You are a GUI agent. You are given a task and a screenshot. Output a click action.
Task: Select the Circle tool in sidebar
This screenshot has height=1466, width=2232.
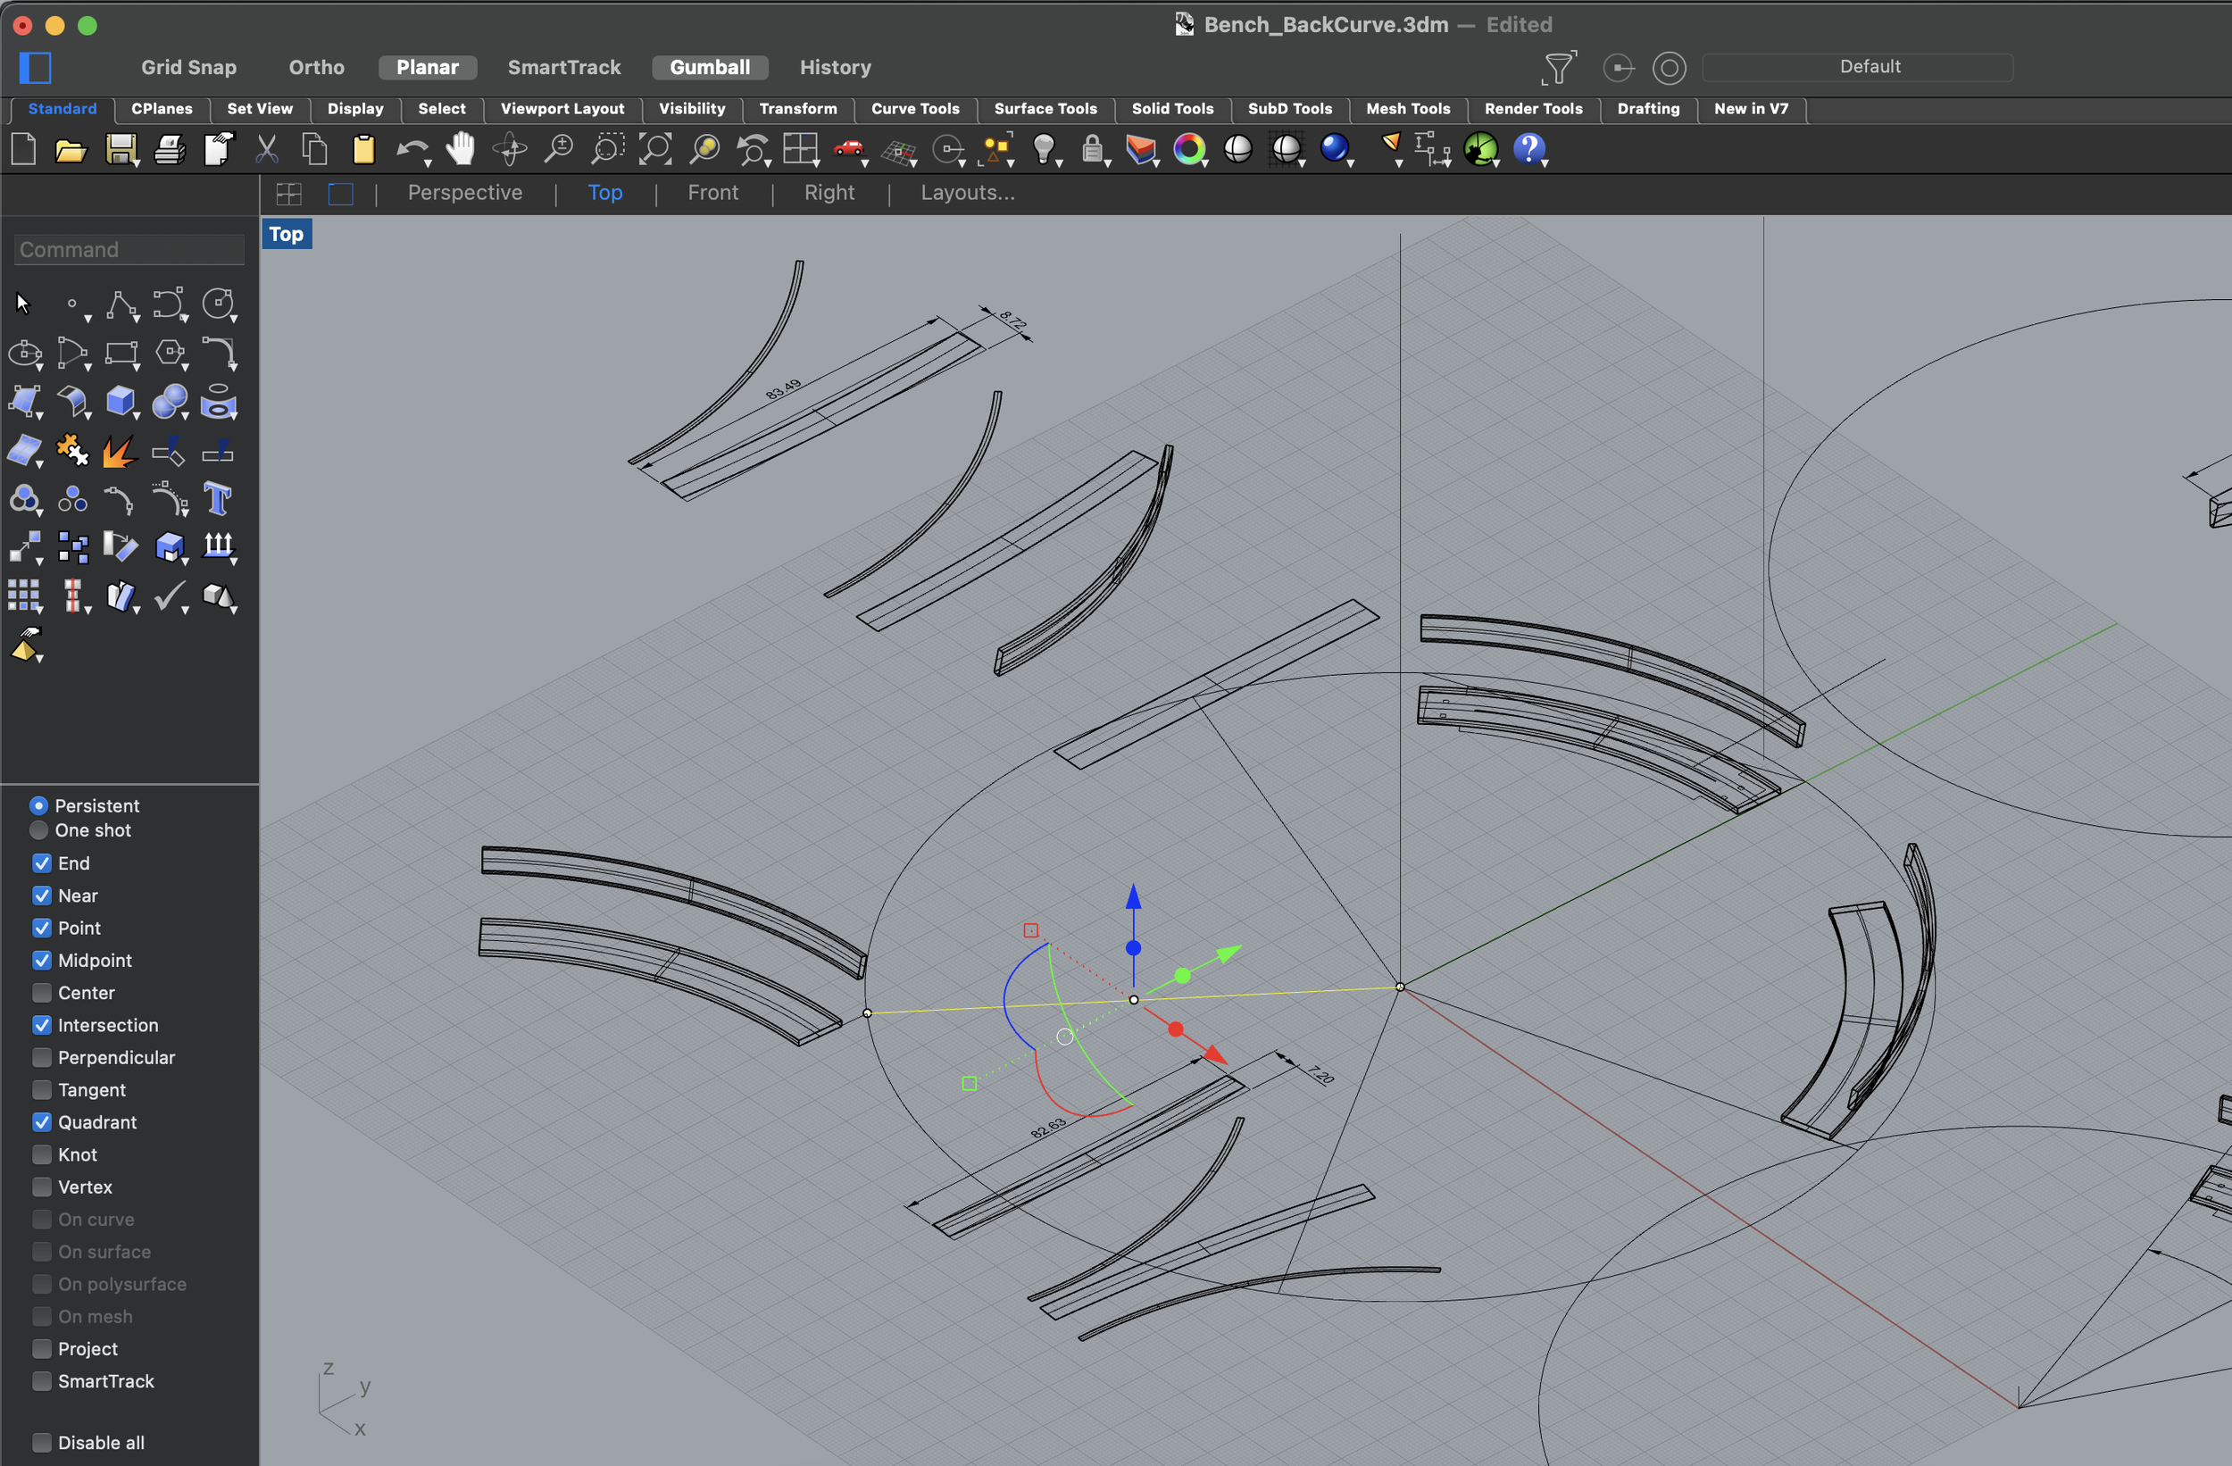coord(219,304)
